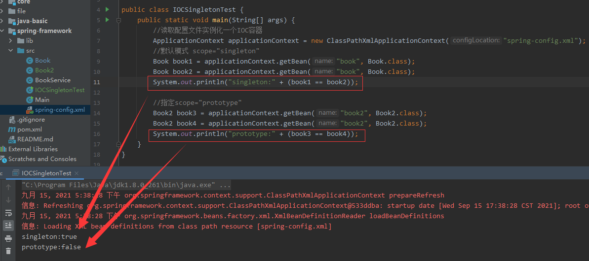Toggle Scroll to End in run console
The width and height of the screenshot is (589, 261).
pos(8,226)
